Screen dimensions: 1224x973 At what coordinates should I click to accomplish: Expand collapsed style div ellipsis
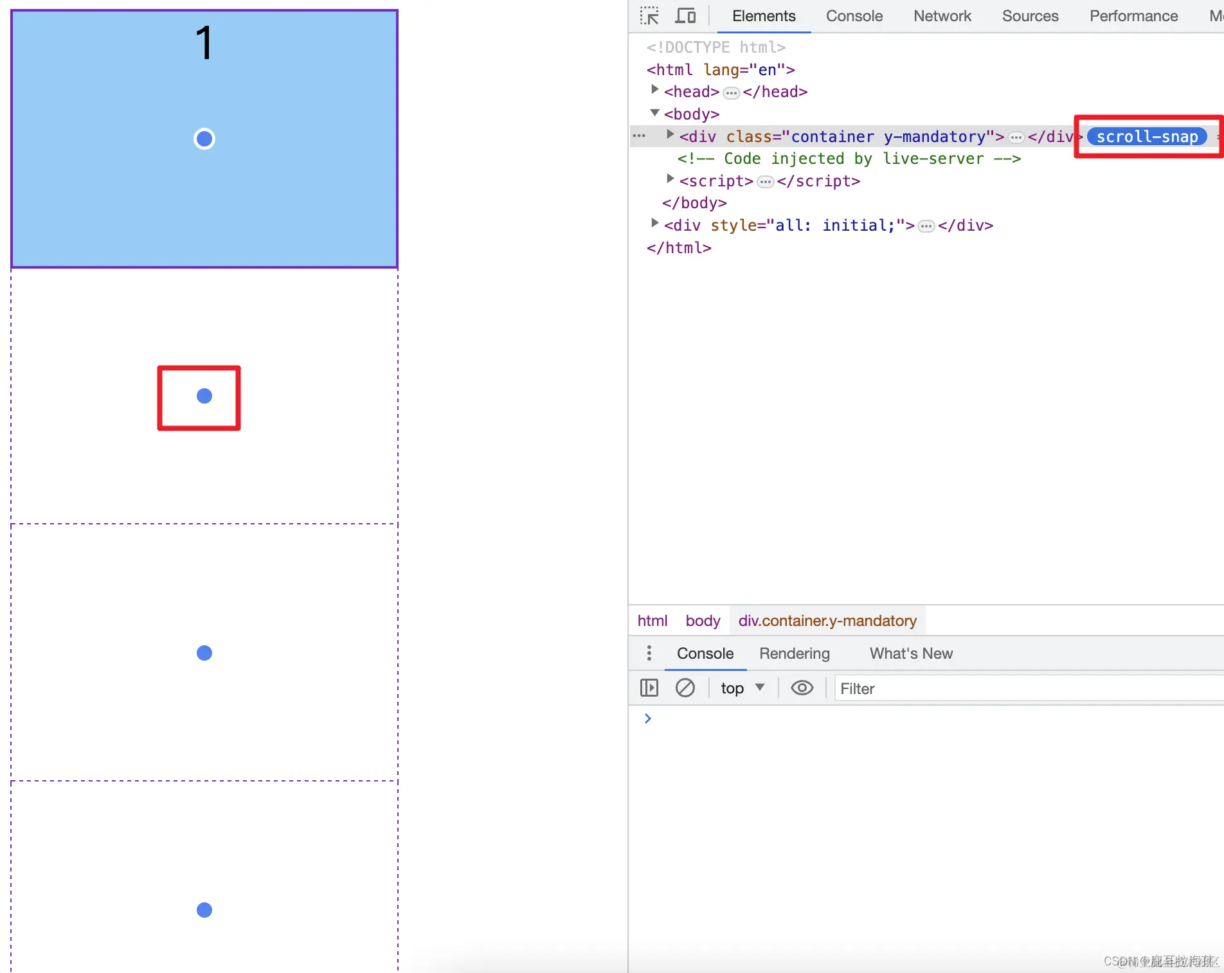tap(926, 227)
